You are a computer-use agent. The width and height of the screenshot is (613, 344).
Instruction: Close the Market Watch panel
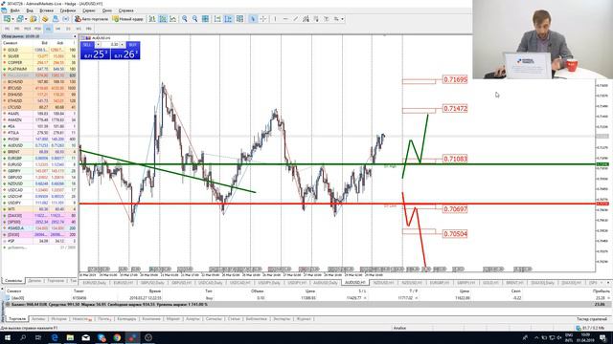tap(75, 36)
